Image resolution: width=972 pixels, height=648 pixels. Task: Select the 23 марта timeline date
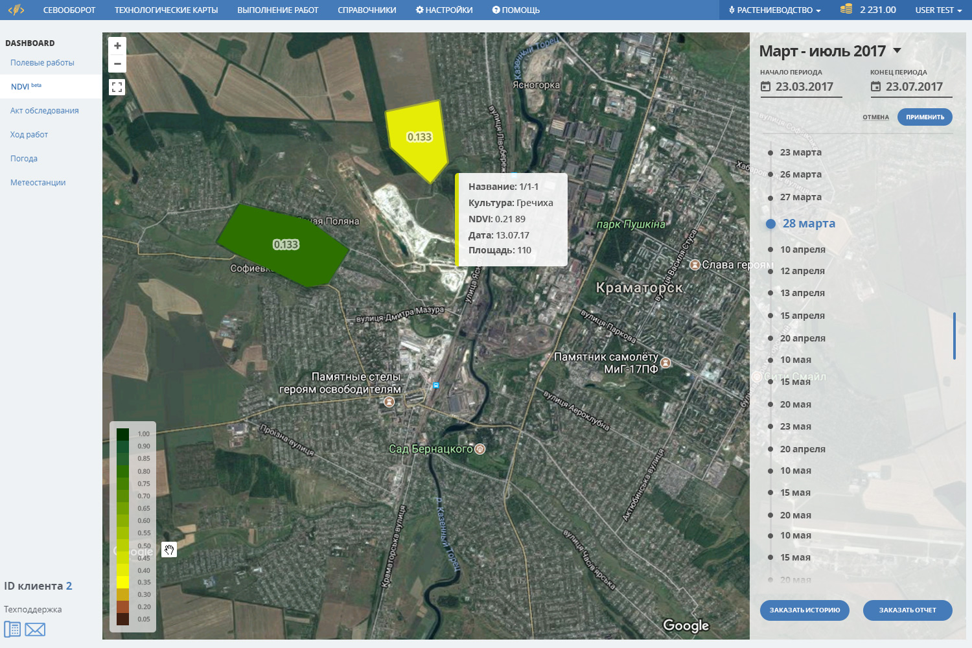point(801,152)
